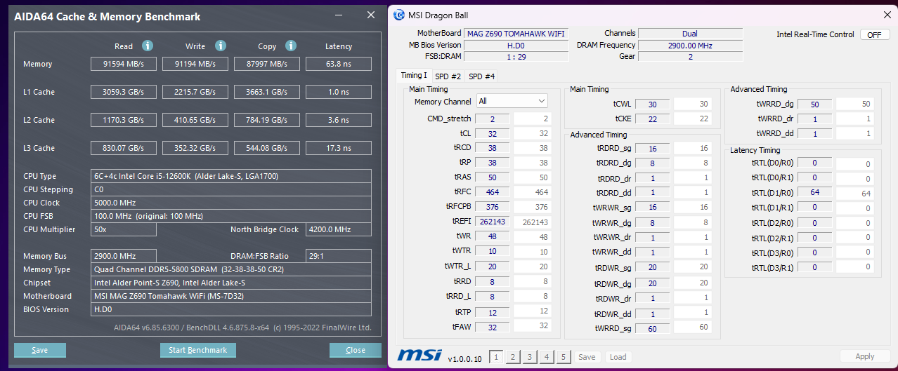Switch to the SPD #4 tab
The height and width of the screenshot is (371, 898).
pyautogui.click(x=481, y=76)
